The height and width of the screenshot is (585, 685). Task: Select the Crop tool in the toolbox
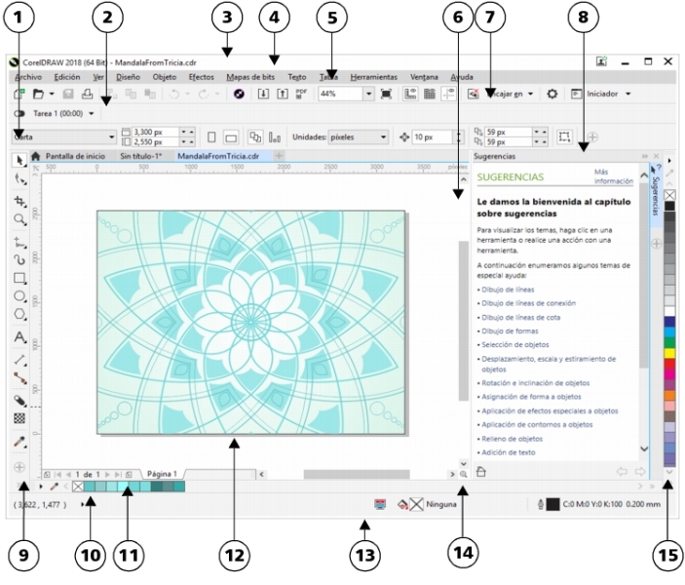[x=19, y=199]
